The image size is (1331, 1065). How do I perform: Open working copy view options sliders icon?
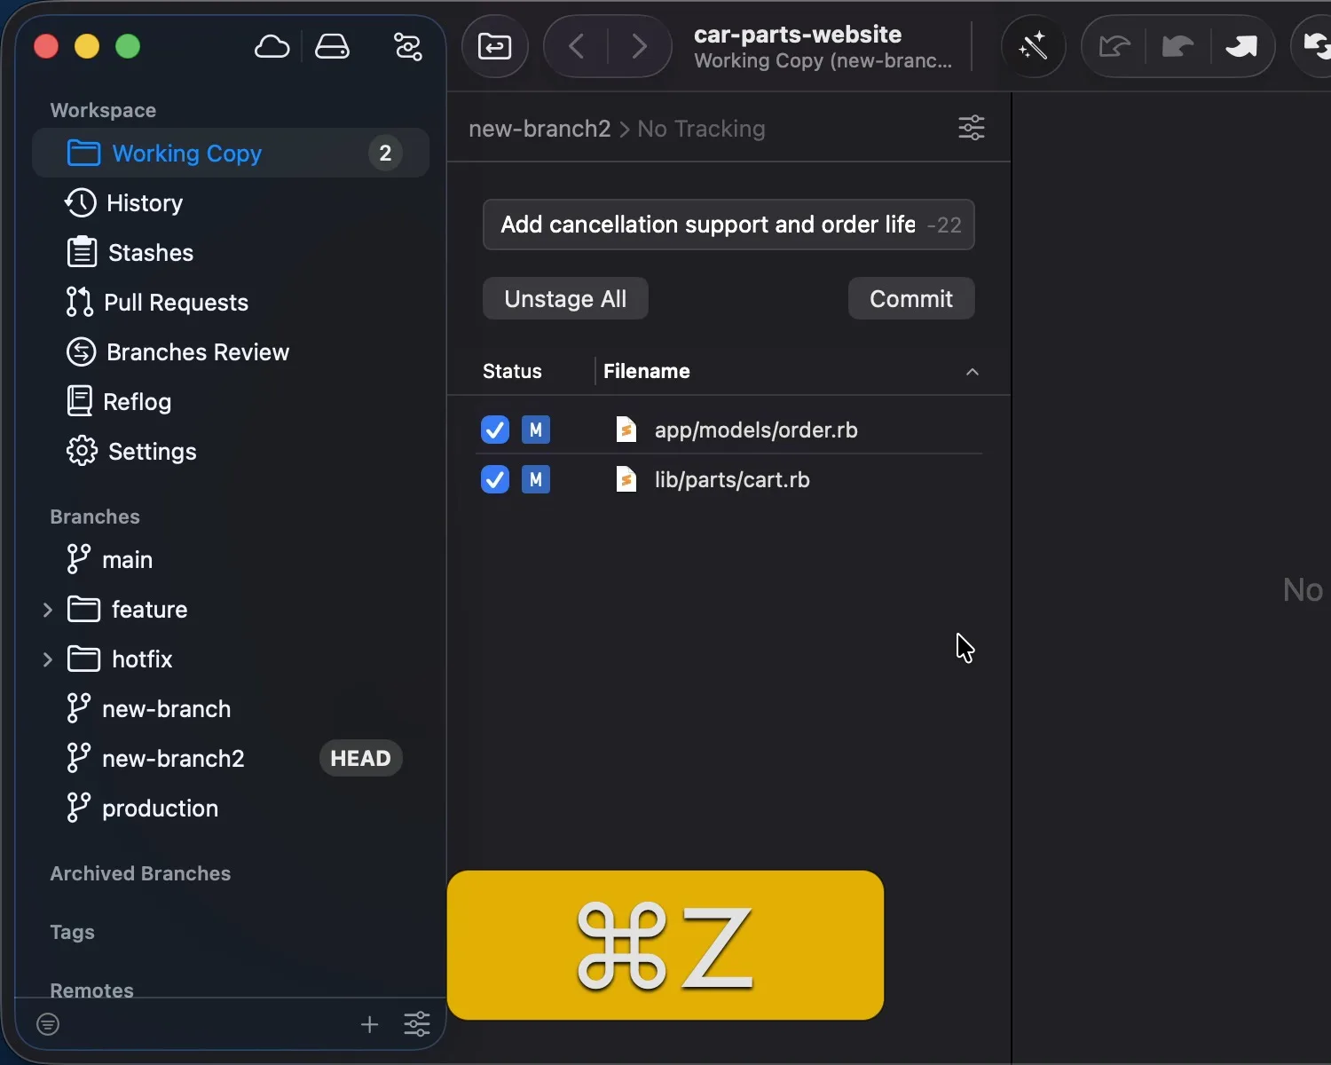972,128
